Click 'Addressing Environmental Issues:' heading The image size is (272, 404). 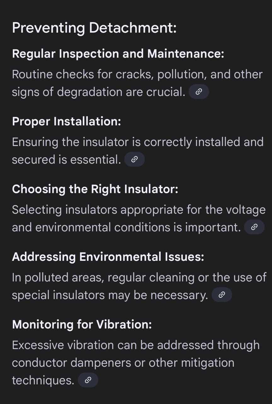coord(108,257)
